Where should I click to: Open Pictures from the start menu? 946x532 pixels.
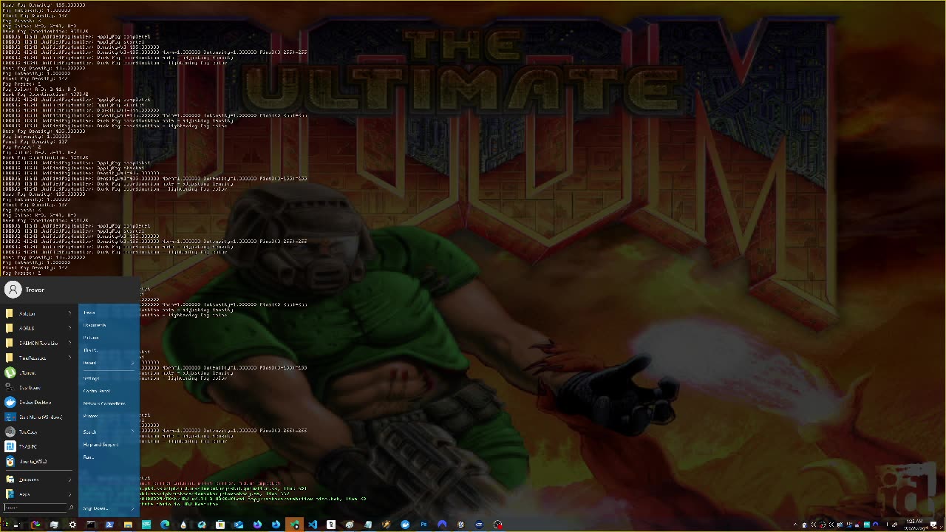tap(91, 338)
